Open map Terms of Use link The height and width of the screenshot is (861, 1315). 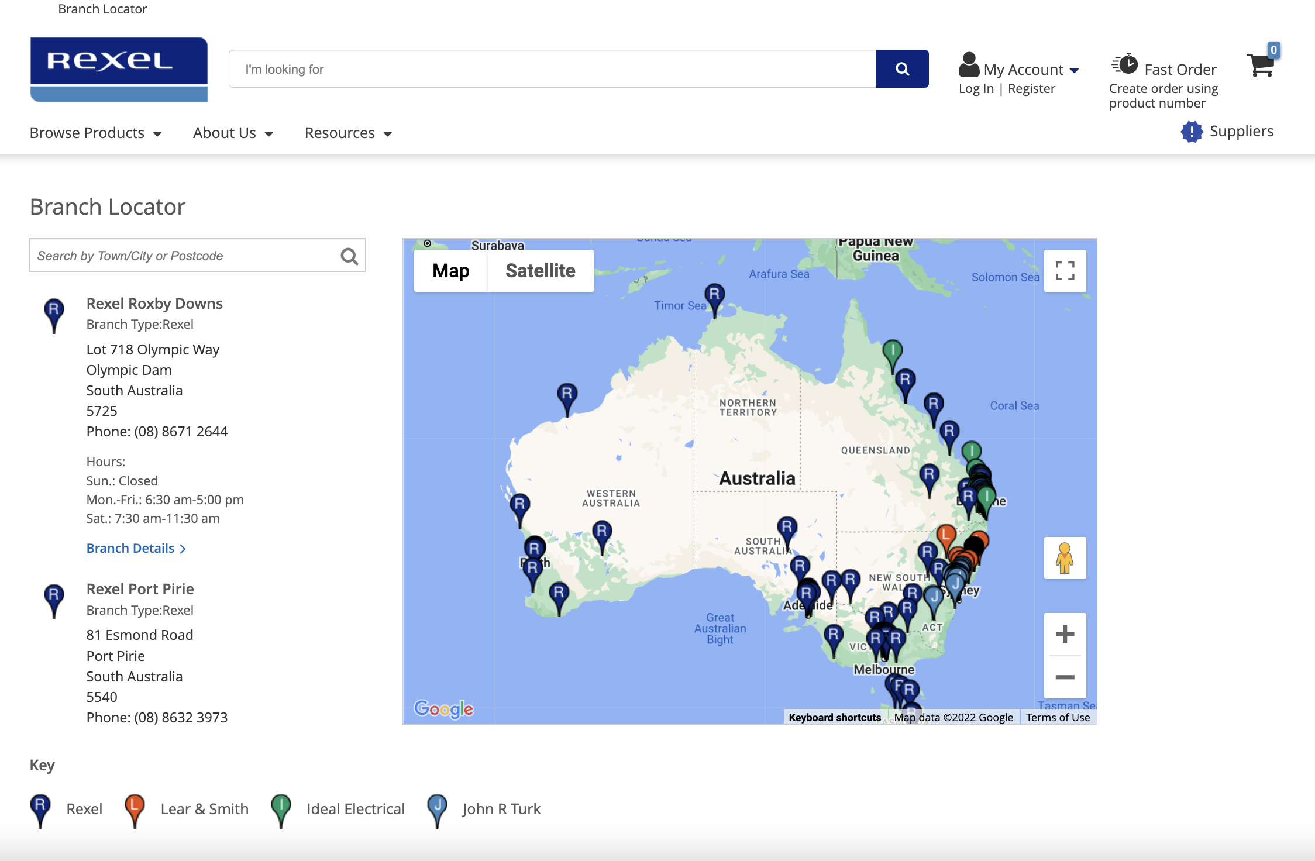(1058, 717)
